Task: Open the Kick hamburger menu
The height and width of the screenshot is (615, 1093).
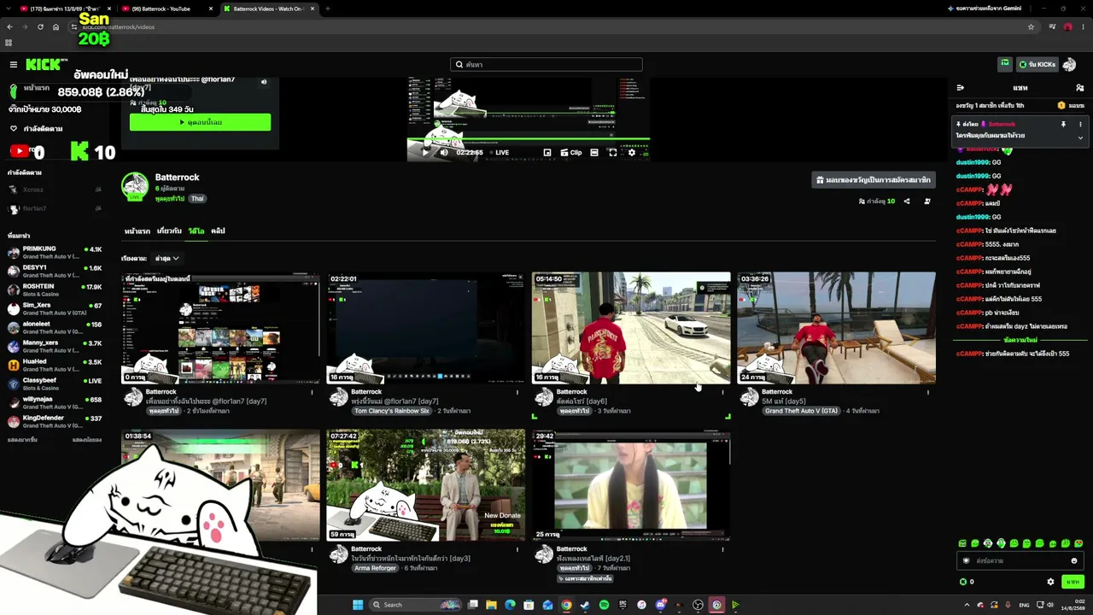Action: 14,64
